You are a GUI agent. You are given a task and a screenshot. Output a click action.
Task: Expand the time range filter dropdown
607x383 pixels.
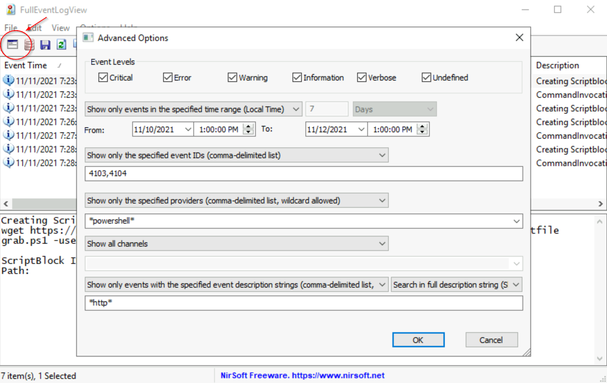click(x=296, y=109)
